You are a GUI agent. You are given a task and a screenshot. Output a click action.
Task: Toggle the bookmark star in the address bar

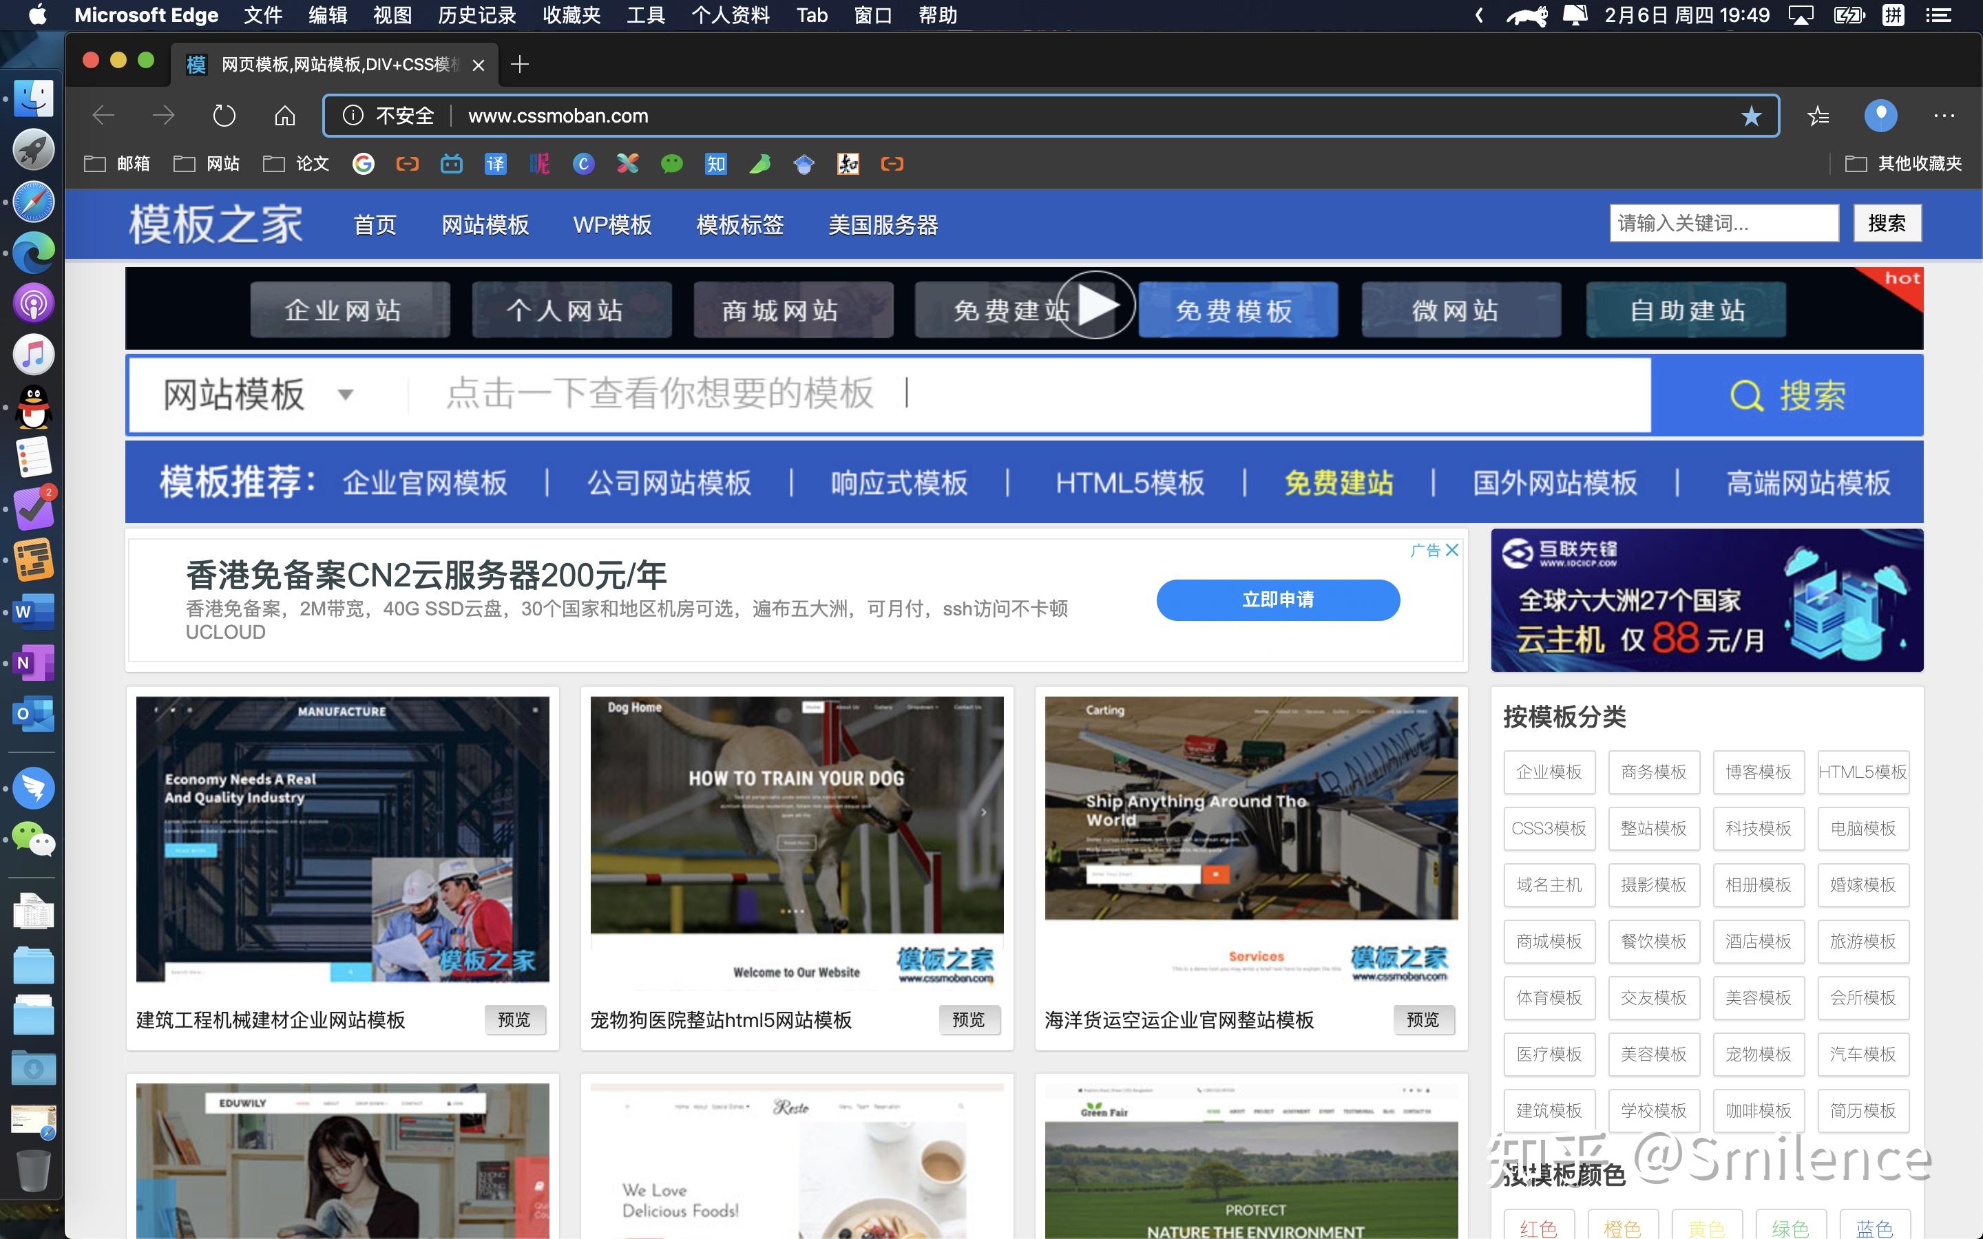1750,116
